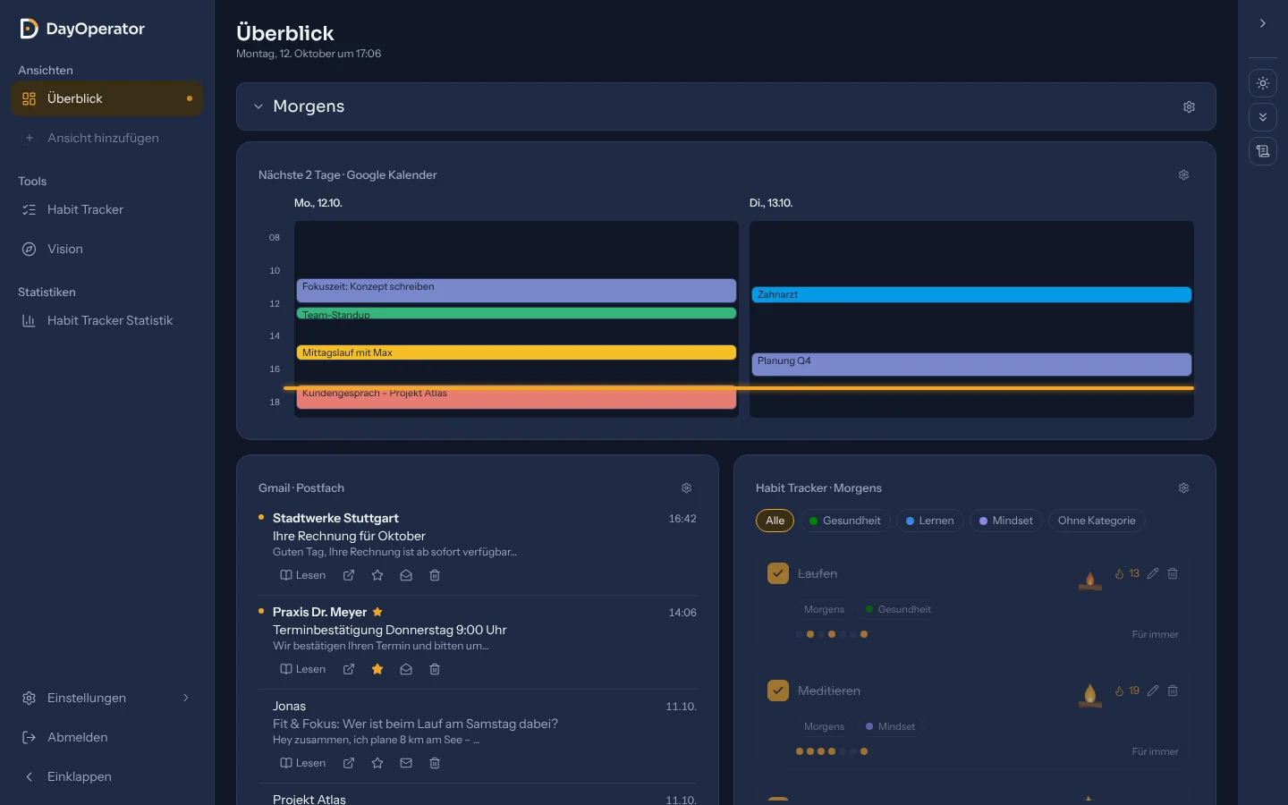Open Planung Q4 calendar event
The width and height of the screenshot is (1288, 805).
click(971, 364)
